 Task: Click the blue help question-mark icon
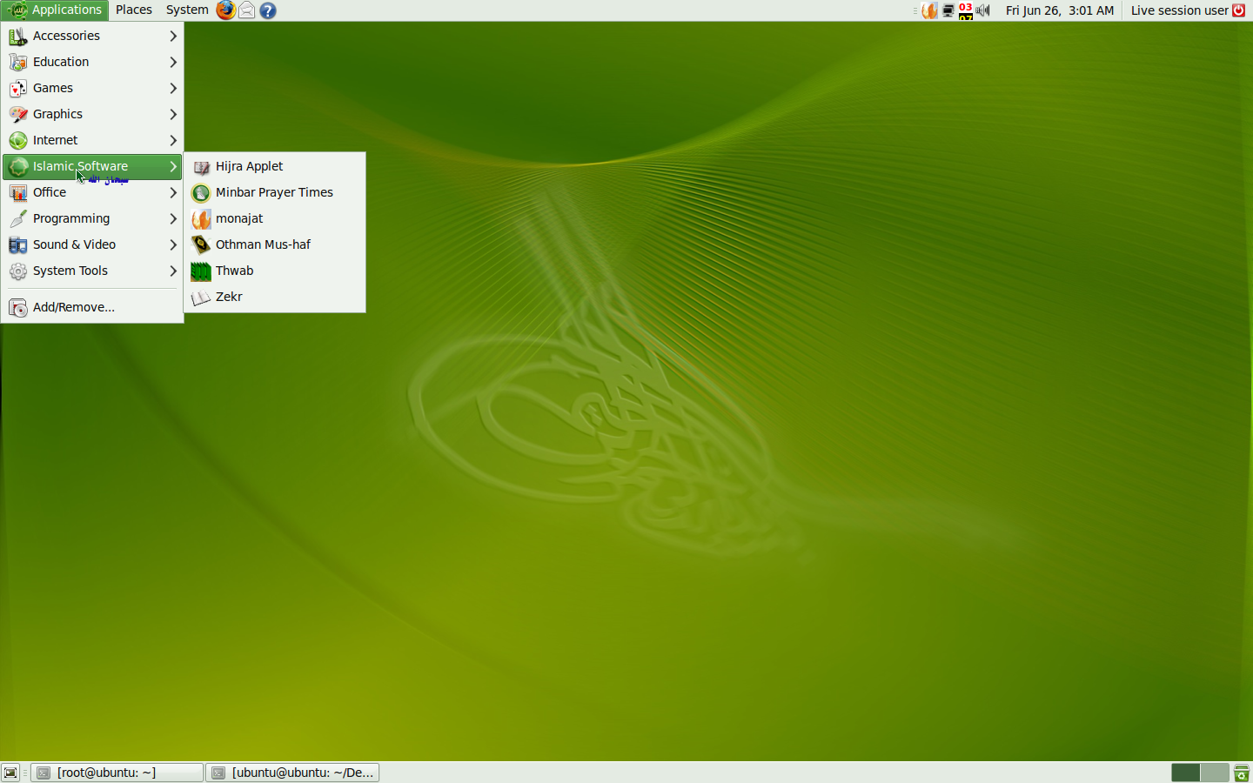coord(268,10)
